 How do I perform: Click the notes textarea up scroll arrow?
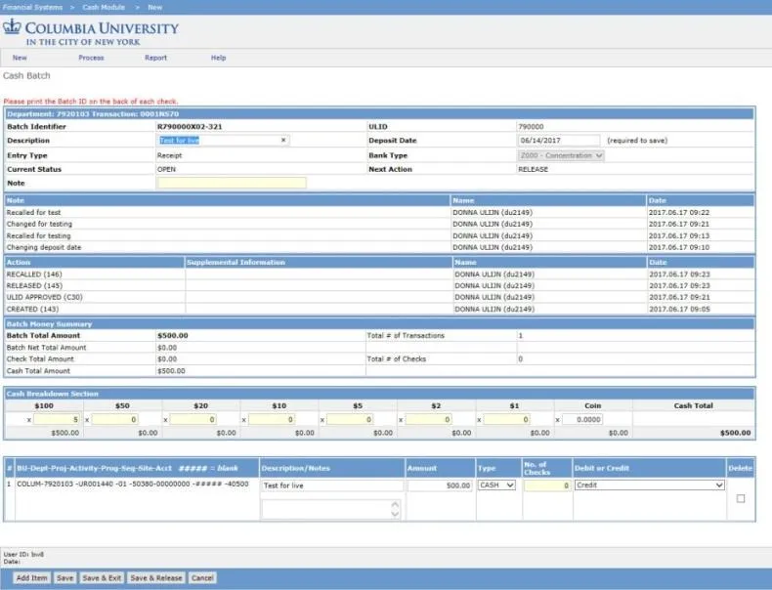395,504
